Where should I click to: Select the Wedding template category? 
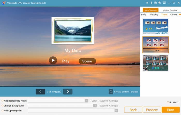(x=154, y=14)
